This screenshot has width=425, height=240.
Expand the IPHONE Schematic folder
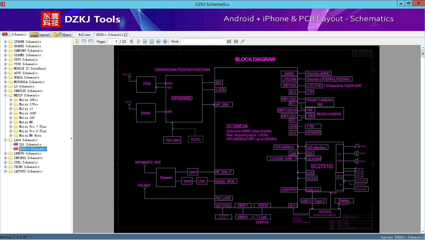pyautogui.click(x=5, y=42)
